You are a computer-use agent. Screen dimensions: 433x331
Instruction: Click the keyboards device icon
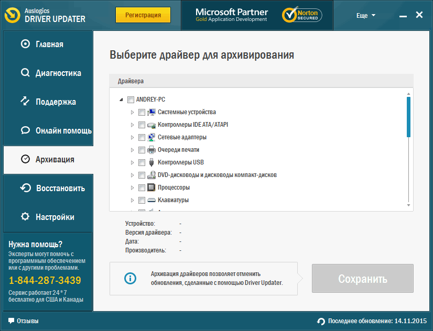[x=151, y=200]
